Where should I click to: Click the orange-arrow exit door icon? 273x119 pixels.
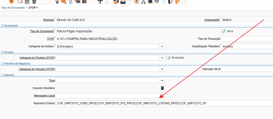(x=171, y=2)
